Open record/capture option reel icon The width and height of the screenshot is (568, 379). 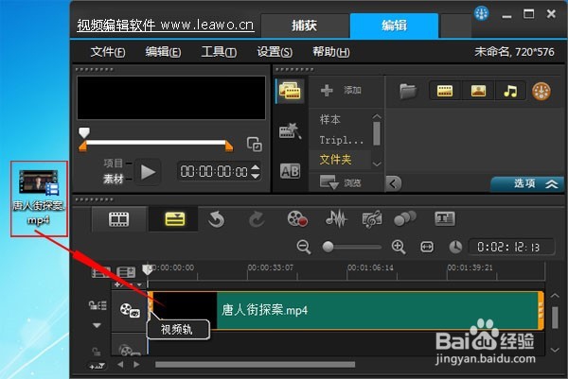click(297, 218)
